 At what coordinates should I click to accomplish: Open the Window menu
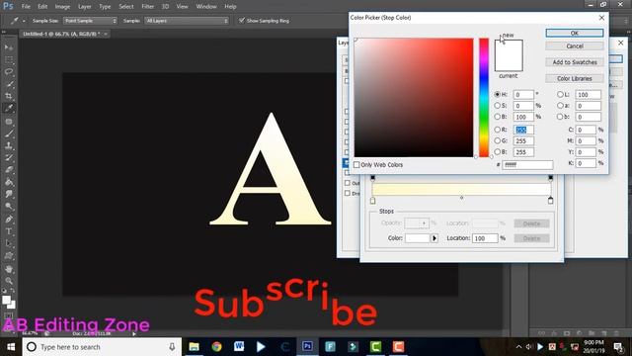tap(206, 7)
